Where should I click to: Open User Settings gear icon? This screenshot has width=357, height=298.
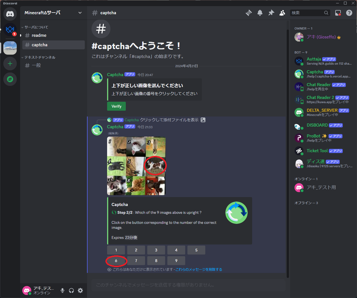click(x=80, y=290)
